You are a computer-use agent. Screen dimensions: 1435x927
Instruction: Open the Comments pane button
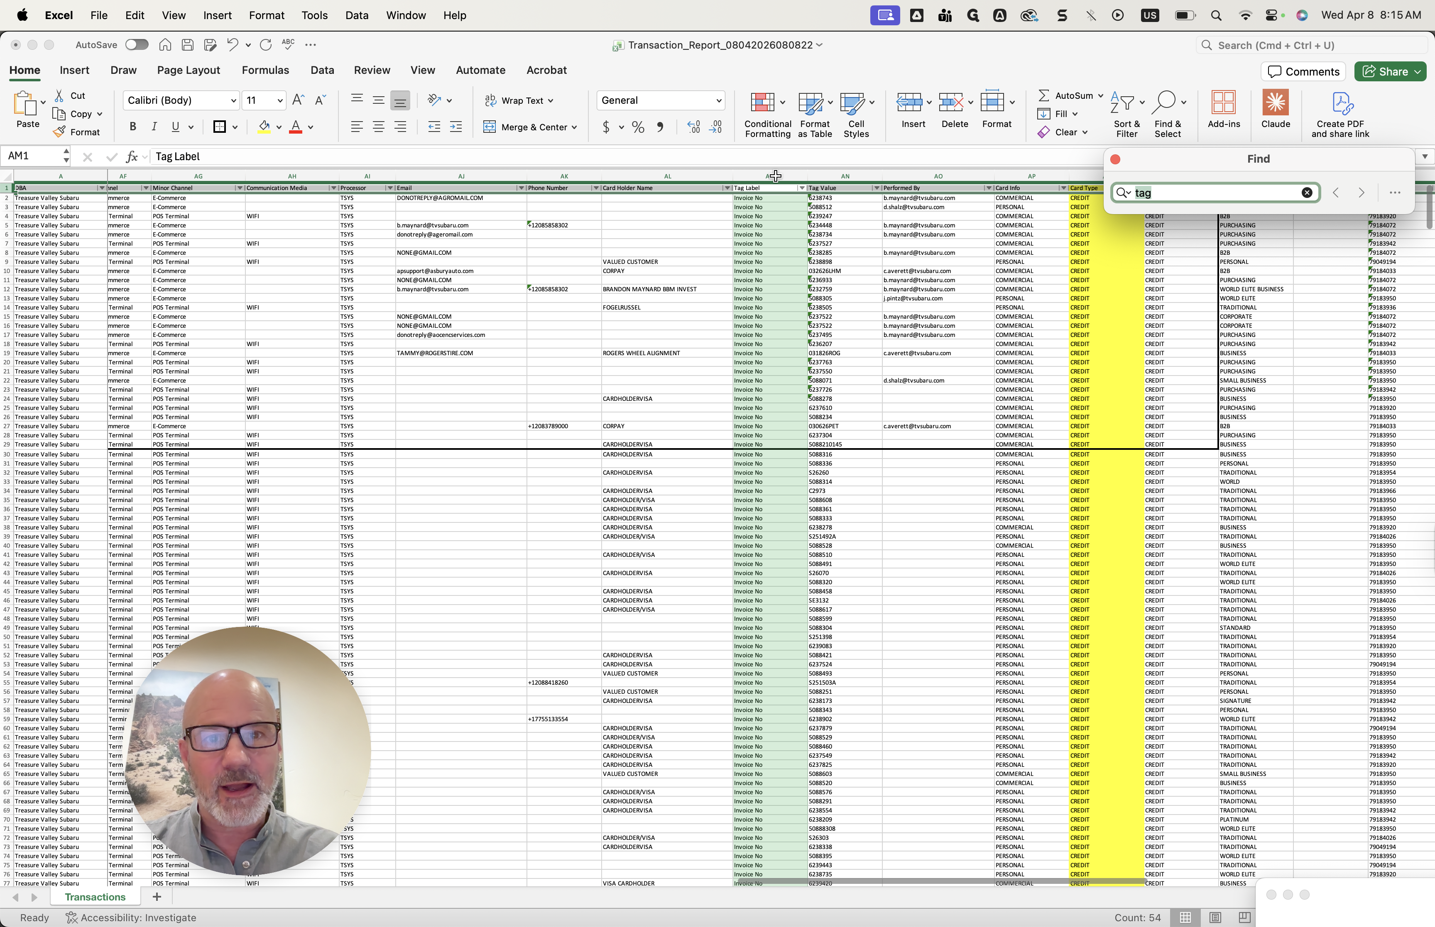1303,72
